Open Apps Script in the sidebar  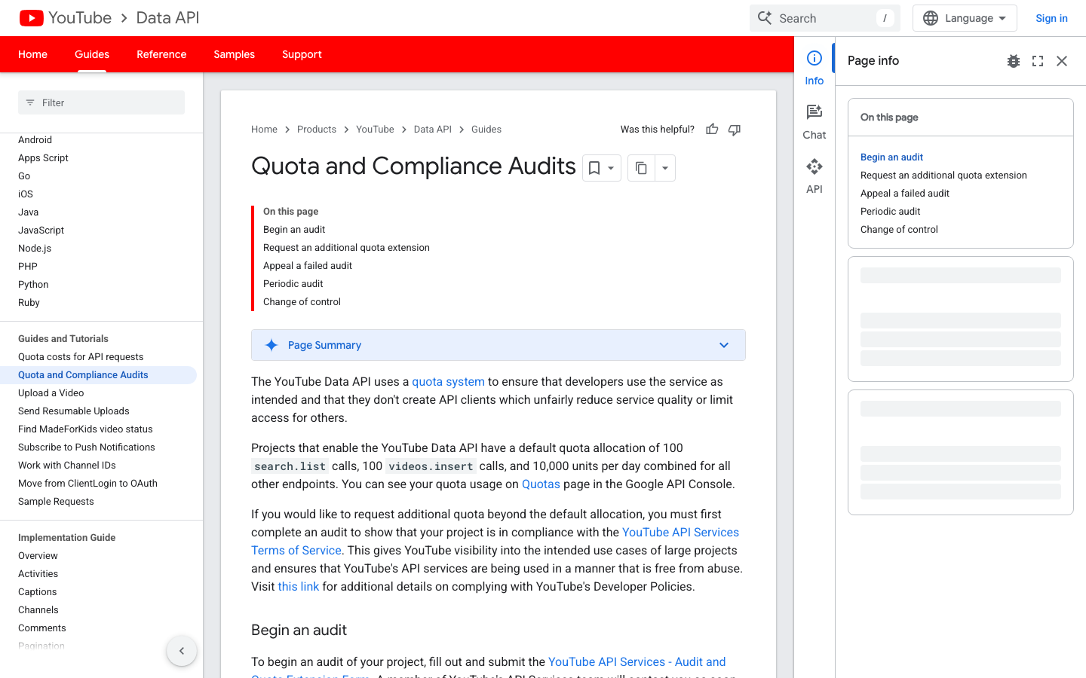[x=43, y=158]
